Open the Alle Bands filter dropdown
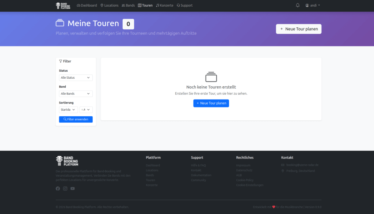Image resolution: width=374 pixels, height=214 pixels. click(76, 94)
